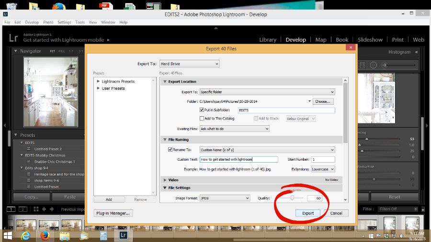The height and width of the screenshot is (242, 431).
Task: Open the top Export To Hard Drive dropdown
Action: coord(189,64)
